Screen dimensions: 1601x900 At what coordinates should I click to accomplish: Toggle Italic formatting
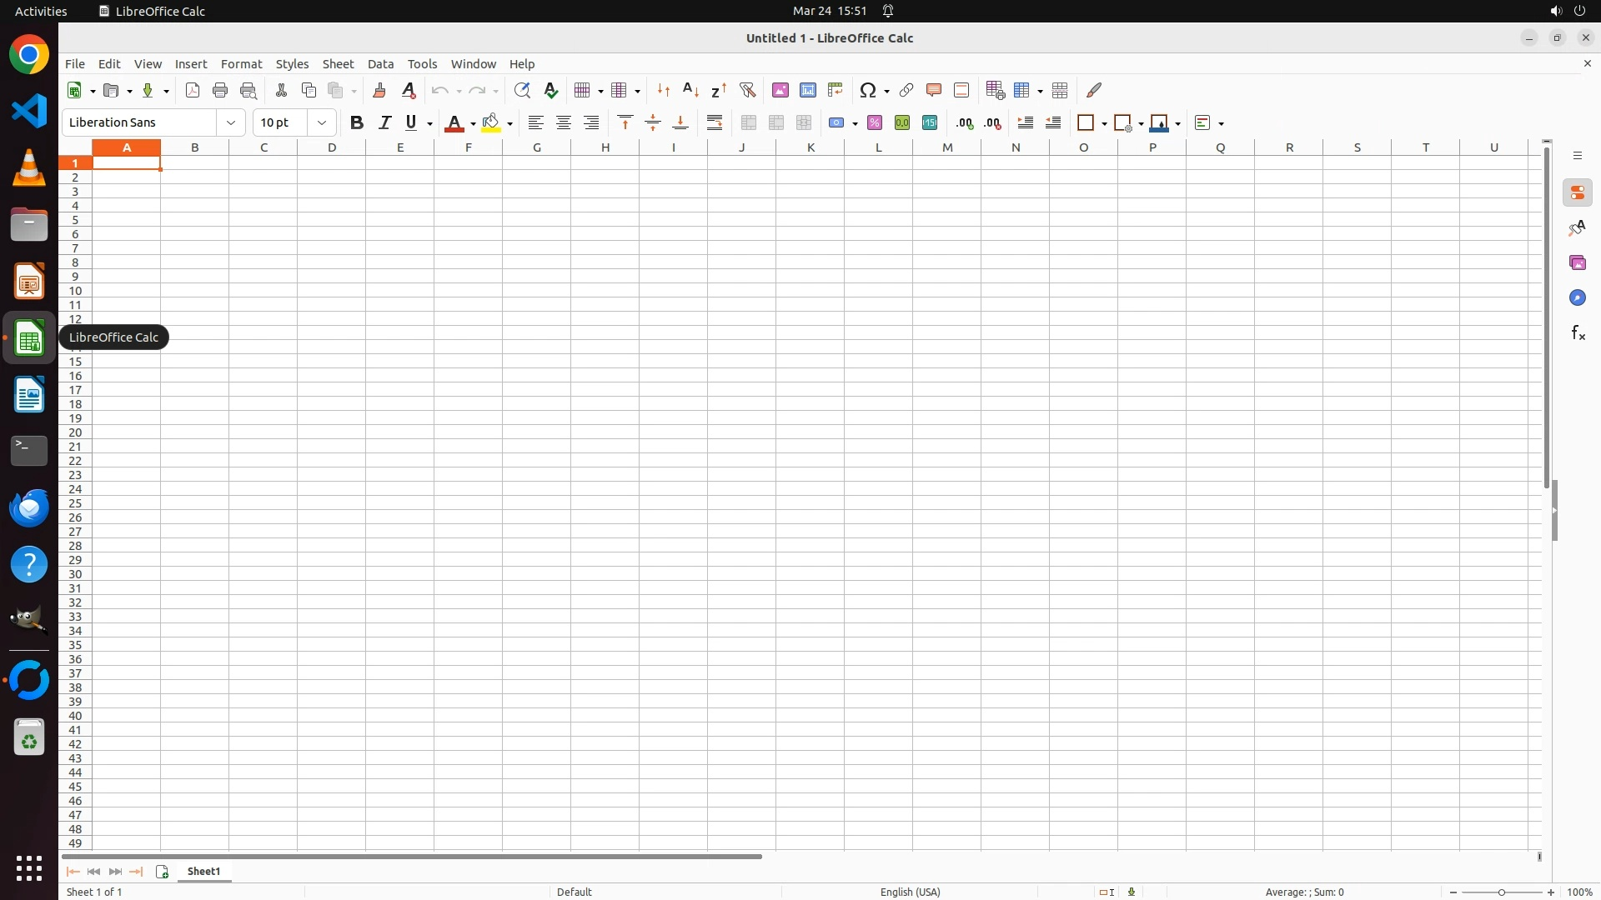click(x=384, y=122)
